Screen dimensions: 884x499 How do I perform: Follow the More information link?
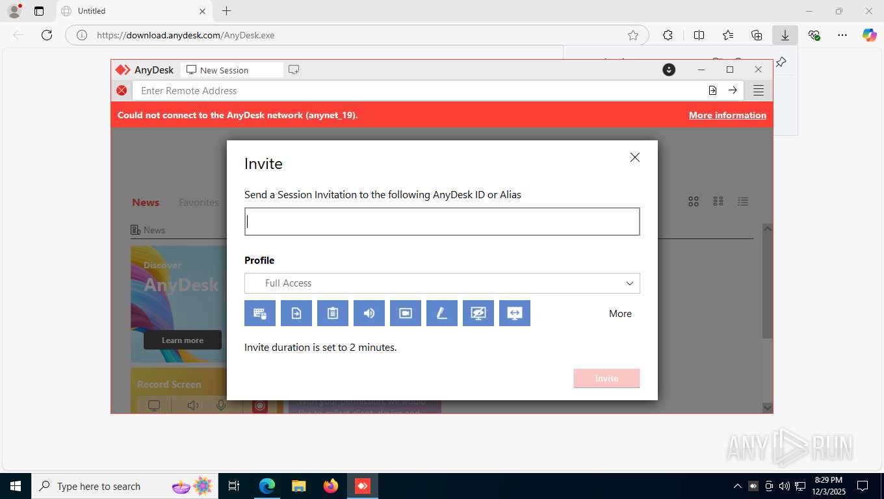(727, 115)
